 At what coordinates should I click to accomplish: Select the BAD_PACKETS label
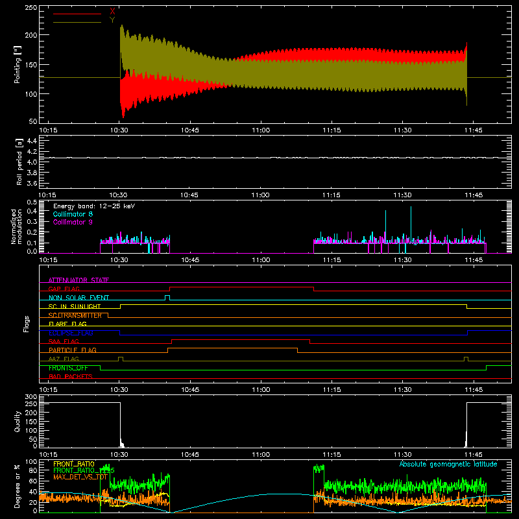point(71,376)
